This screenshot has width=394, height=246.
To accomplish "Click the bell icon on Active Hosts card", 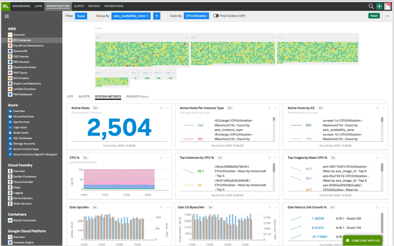I will pyautogui.click(x=162, y=108).
